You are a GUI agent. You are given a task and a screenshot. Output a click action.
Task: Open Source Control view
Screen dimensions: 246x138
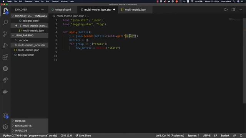pyautogui.click(x=5, y=34)
